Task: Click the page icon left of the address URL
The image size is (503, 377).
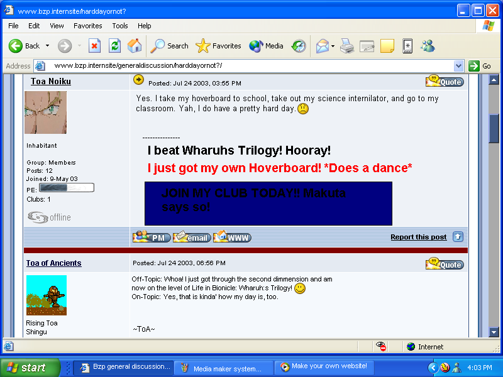Action: click(40, 66)
